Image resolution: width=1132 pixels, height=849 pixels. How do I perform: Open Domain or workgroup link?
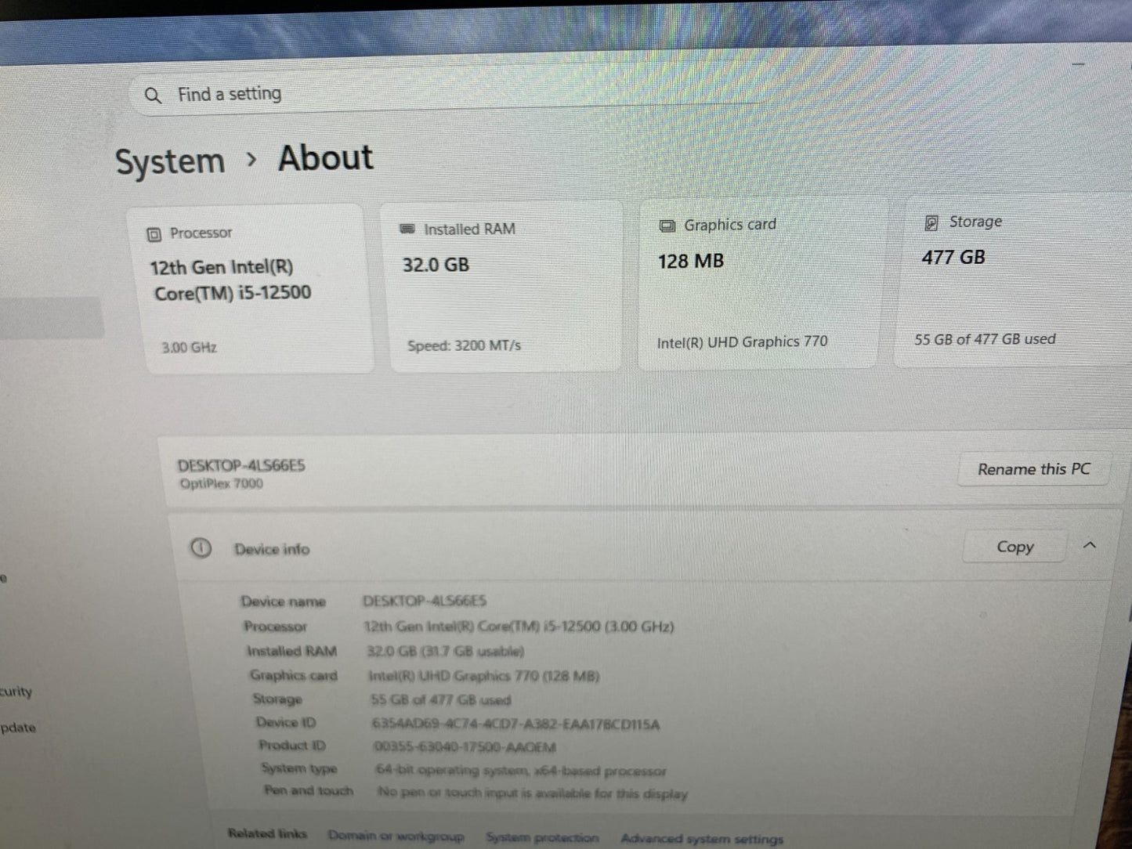(396, 836)
